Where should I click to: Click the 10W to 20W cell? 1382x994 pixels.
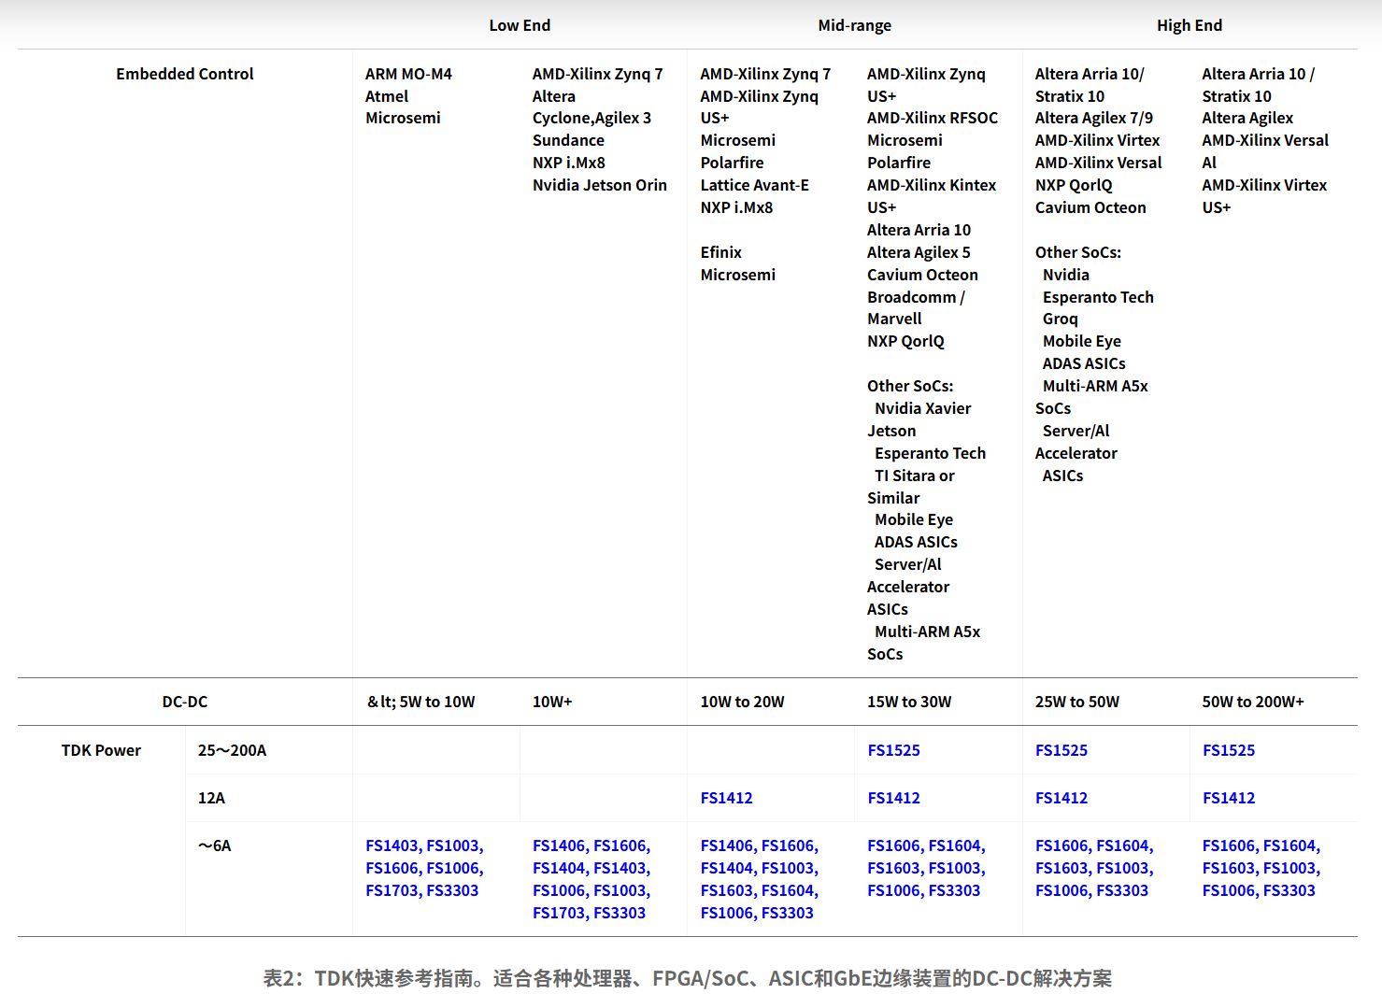click(x=742, y=702)
